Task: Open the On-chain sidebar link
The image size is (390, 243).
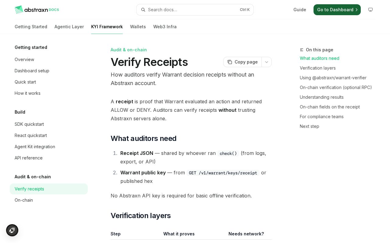Action: click(49, 200)
